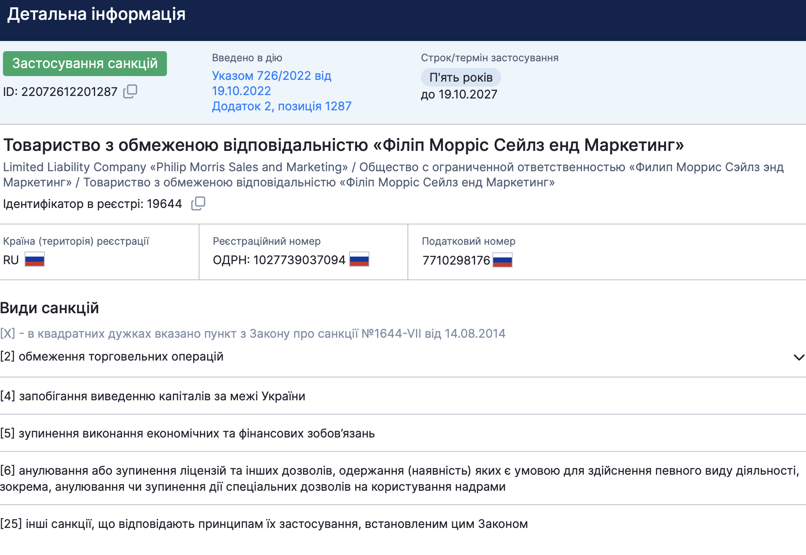Click the Детальна інформація header title
Screen dimensions: 806x555
click(x=96, y=14)
